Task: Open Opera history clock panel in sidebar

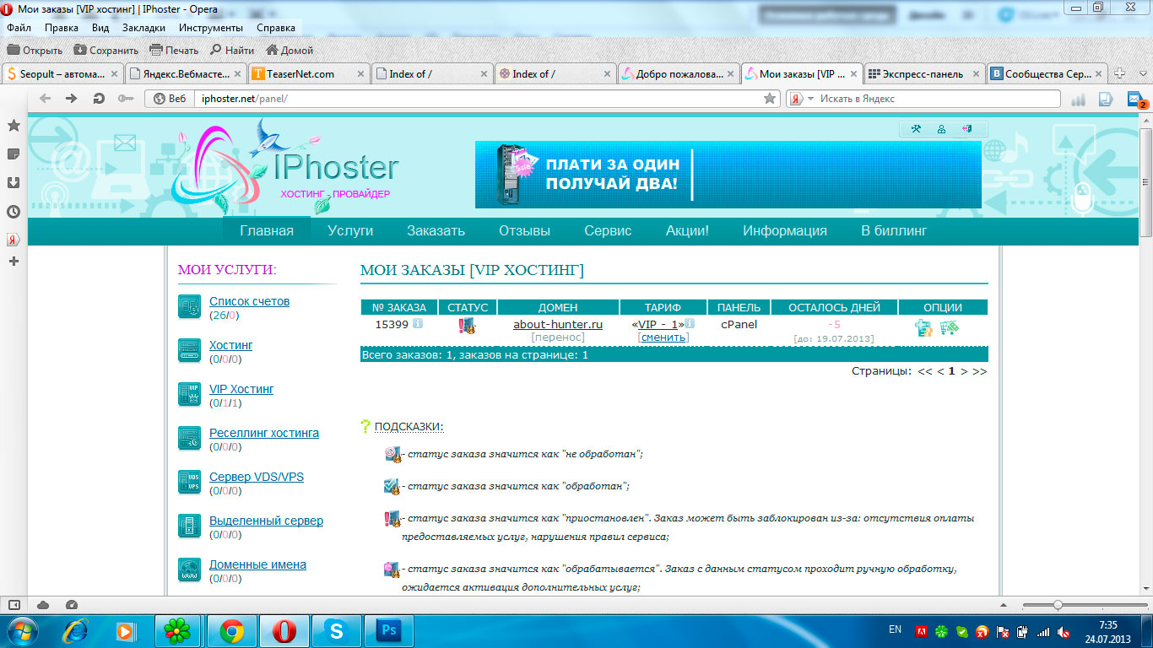Action: point(14,212)
